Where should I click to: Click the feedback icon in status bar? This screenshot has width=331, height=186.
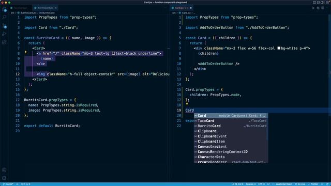[322, 184]
